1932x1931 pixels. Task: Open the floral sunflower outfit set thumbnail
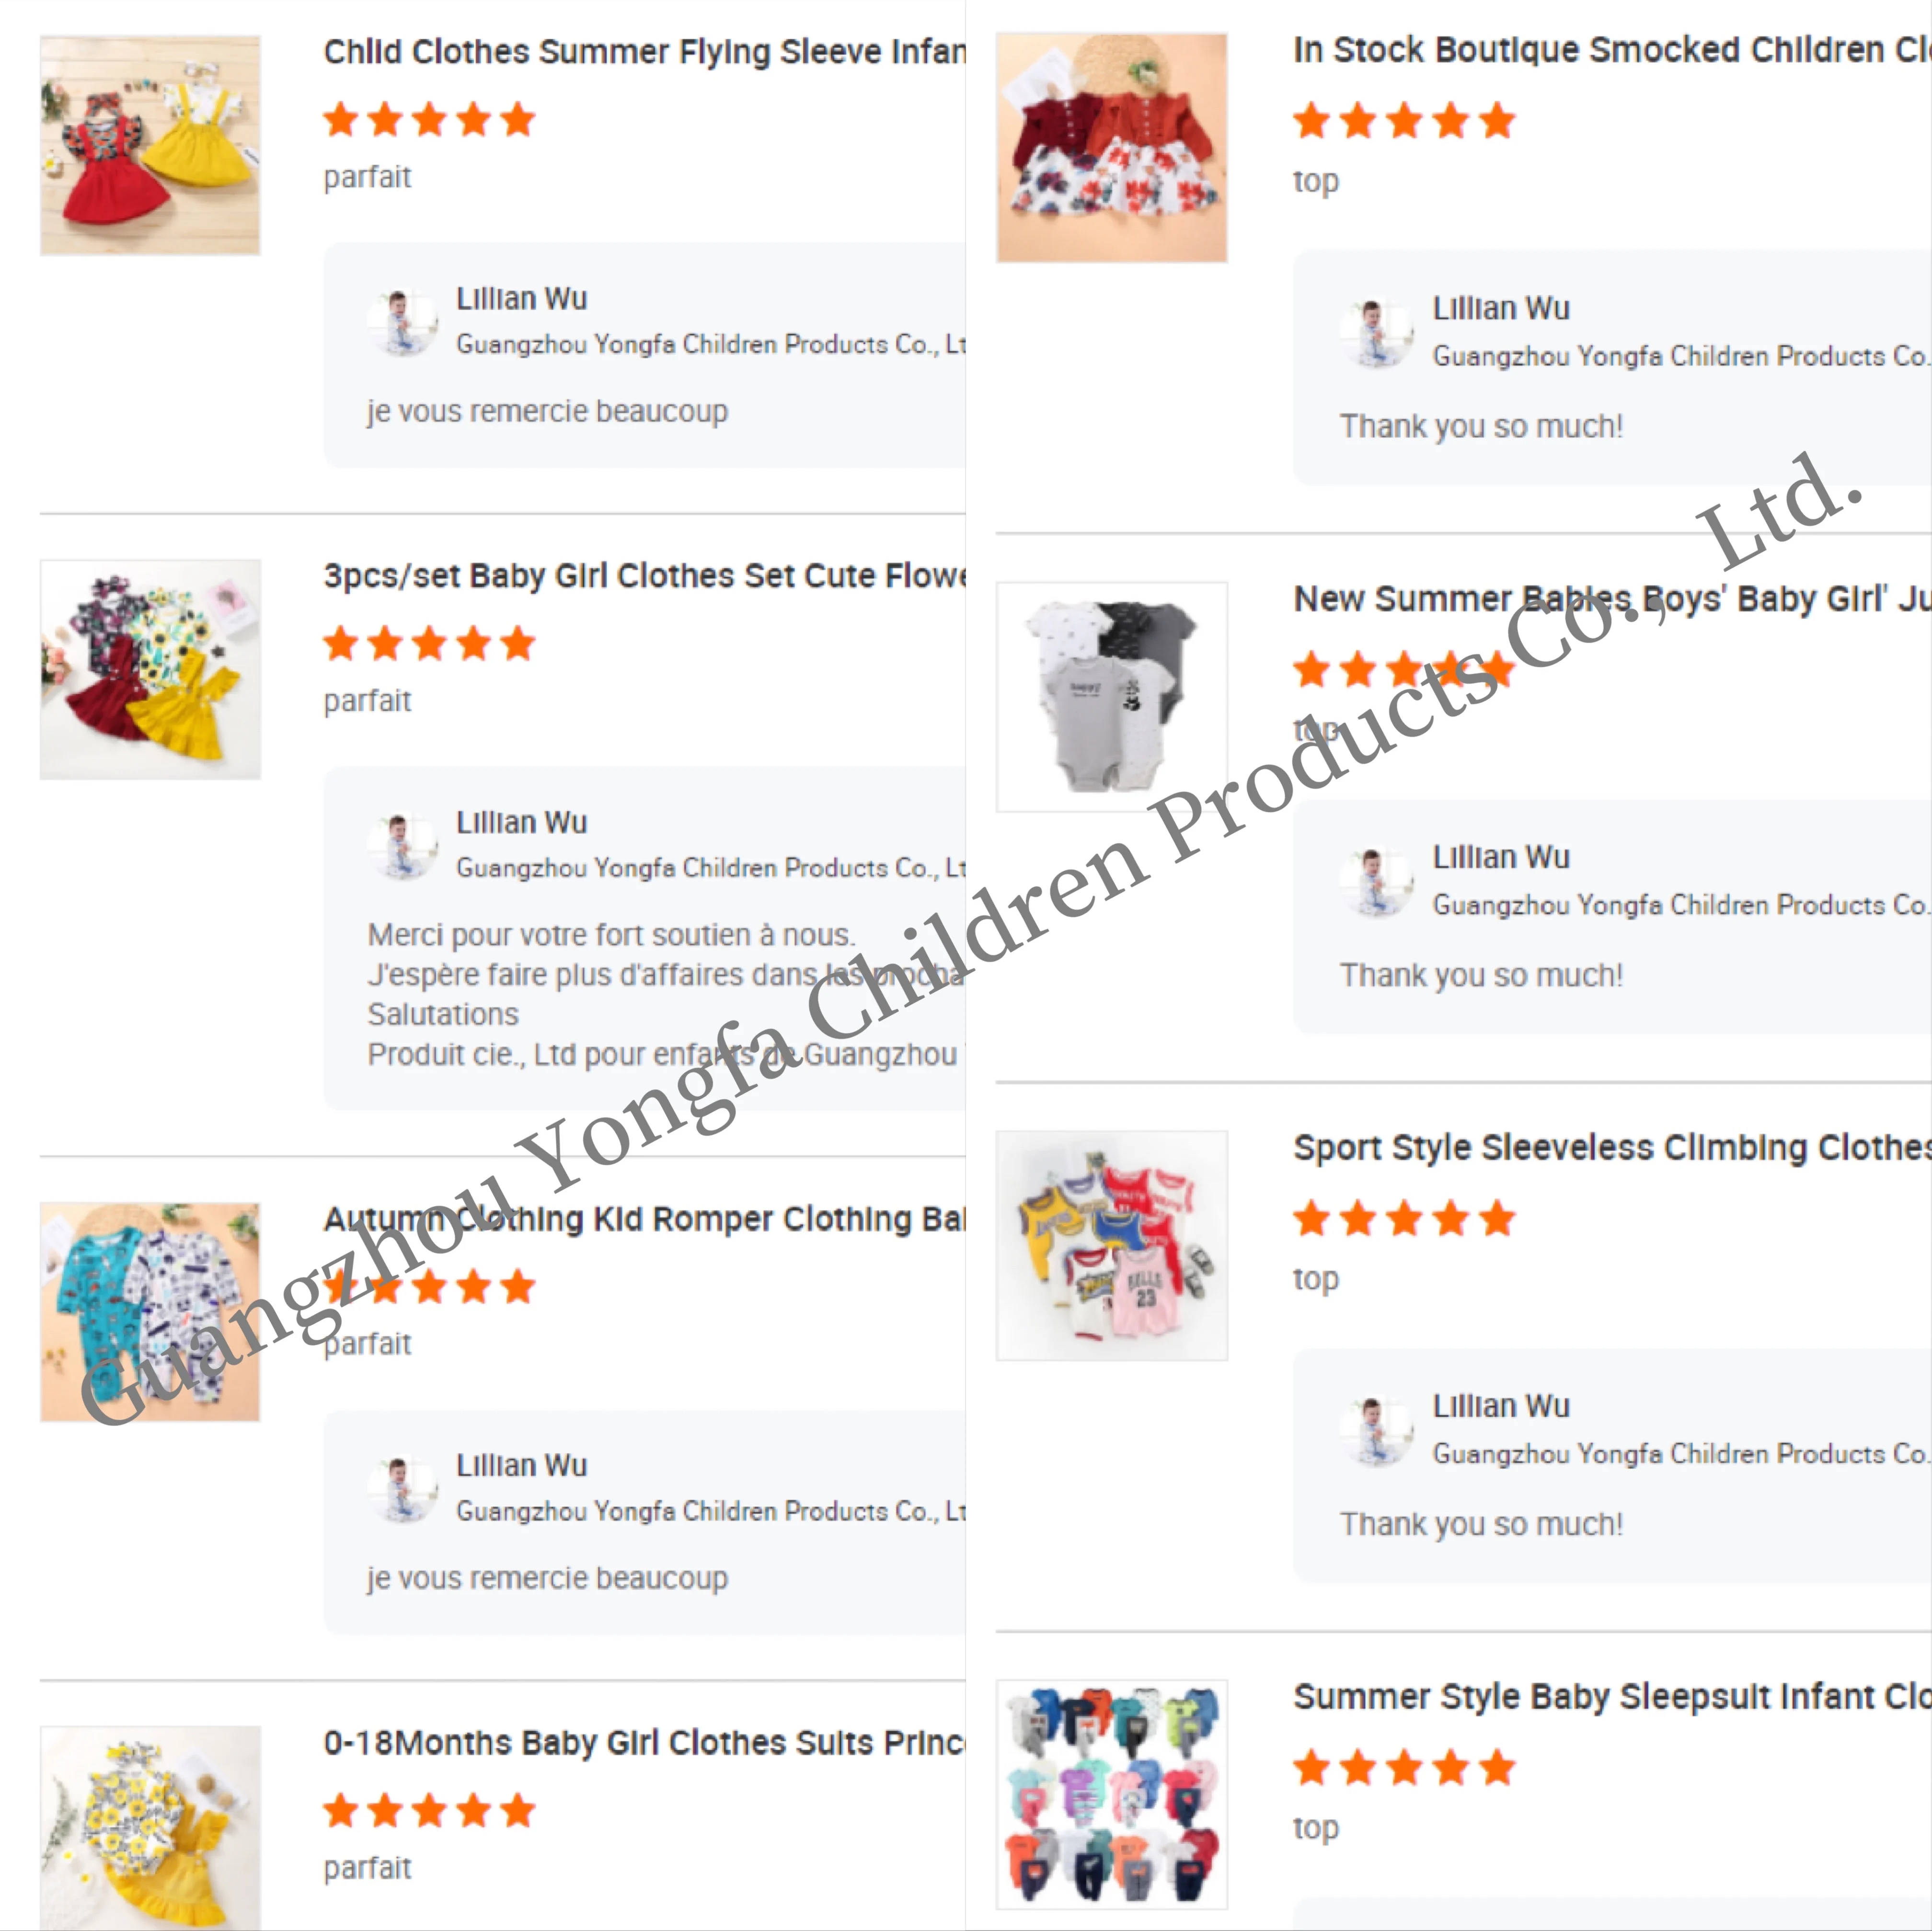pos(150,669)
